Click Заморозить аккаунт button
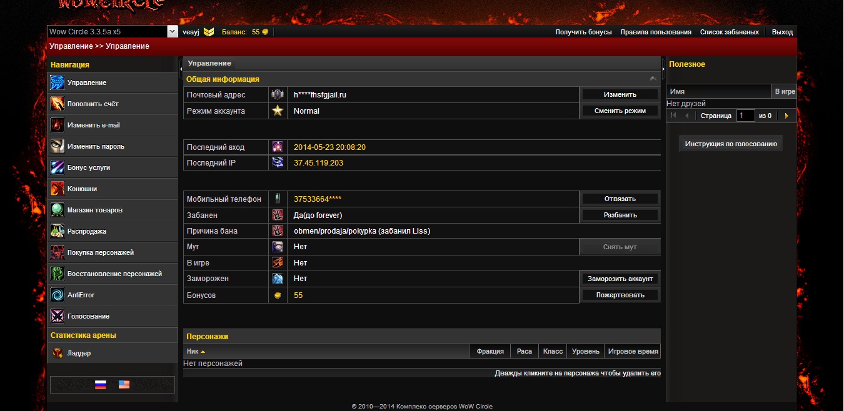The image size is (844, 411). tap(620, 279)
